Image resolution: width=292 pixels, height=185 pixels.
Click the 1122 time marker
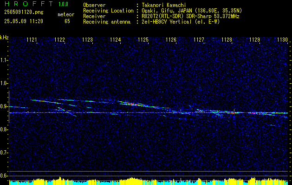pos(59,40)
